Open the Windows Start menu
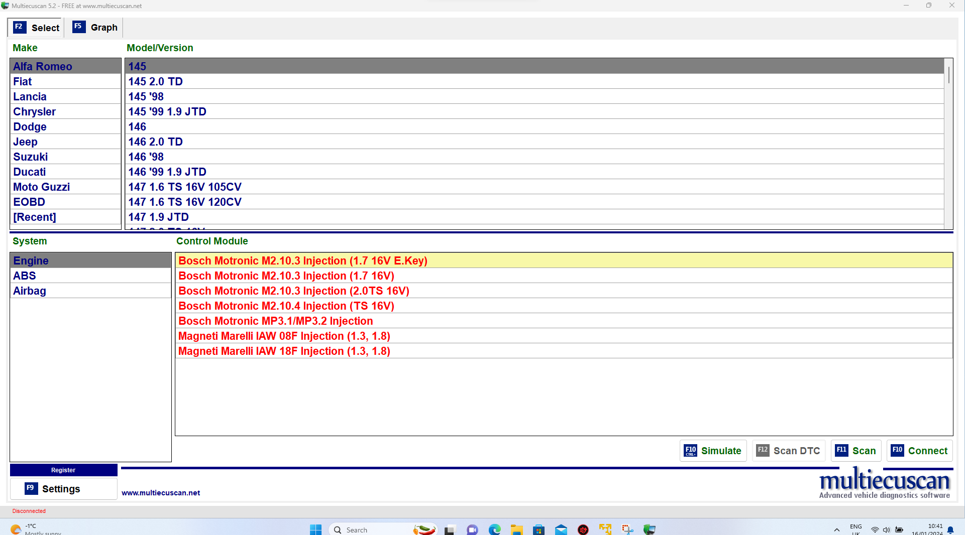This screenshot has width=965, height=535. point(315,529)
